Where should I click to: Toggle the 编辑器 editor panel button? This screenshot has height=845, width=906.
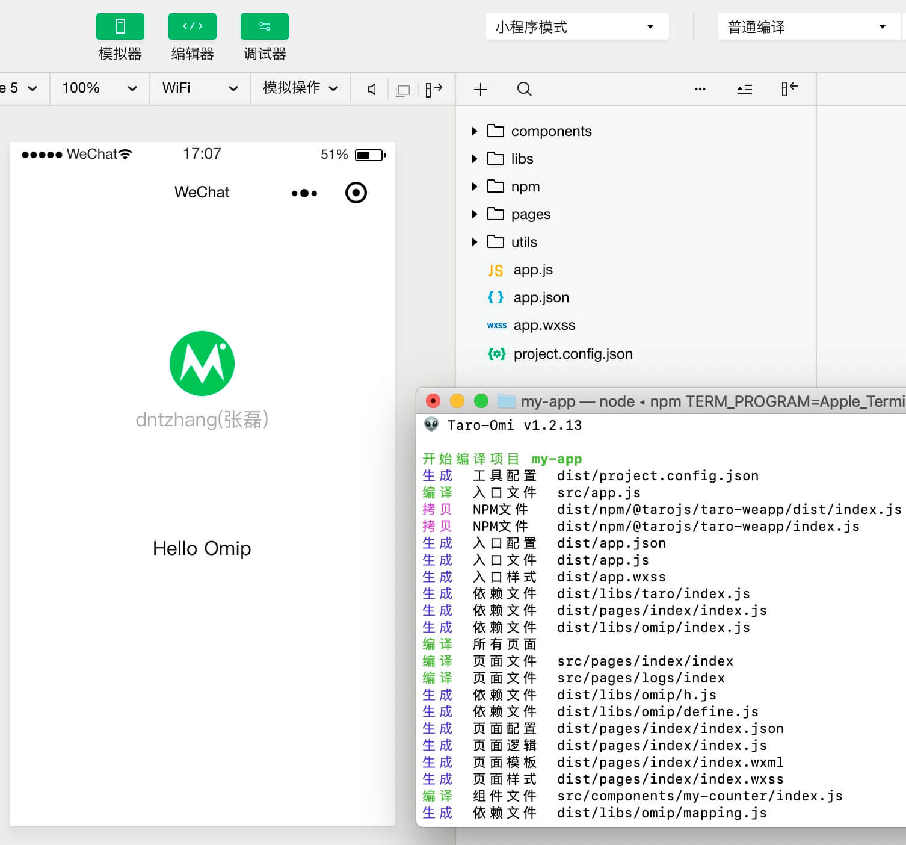[x=192, y=26]
